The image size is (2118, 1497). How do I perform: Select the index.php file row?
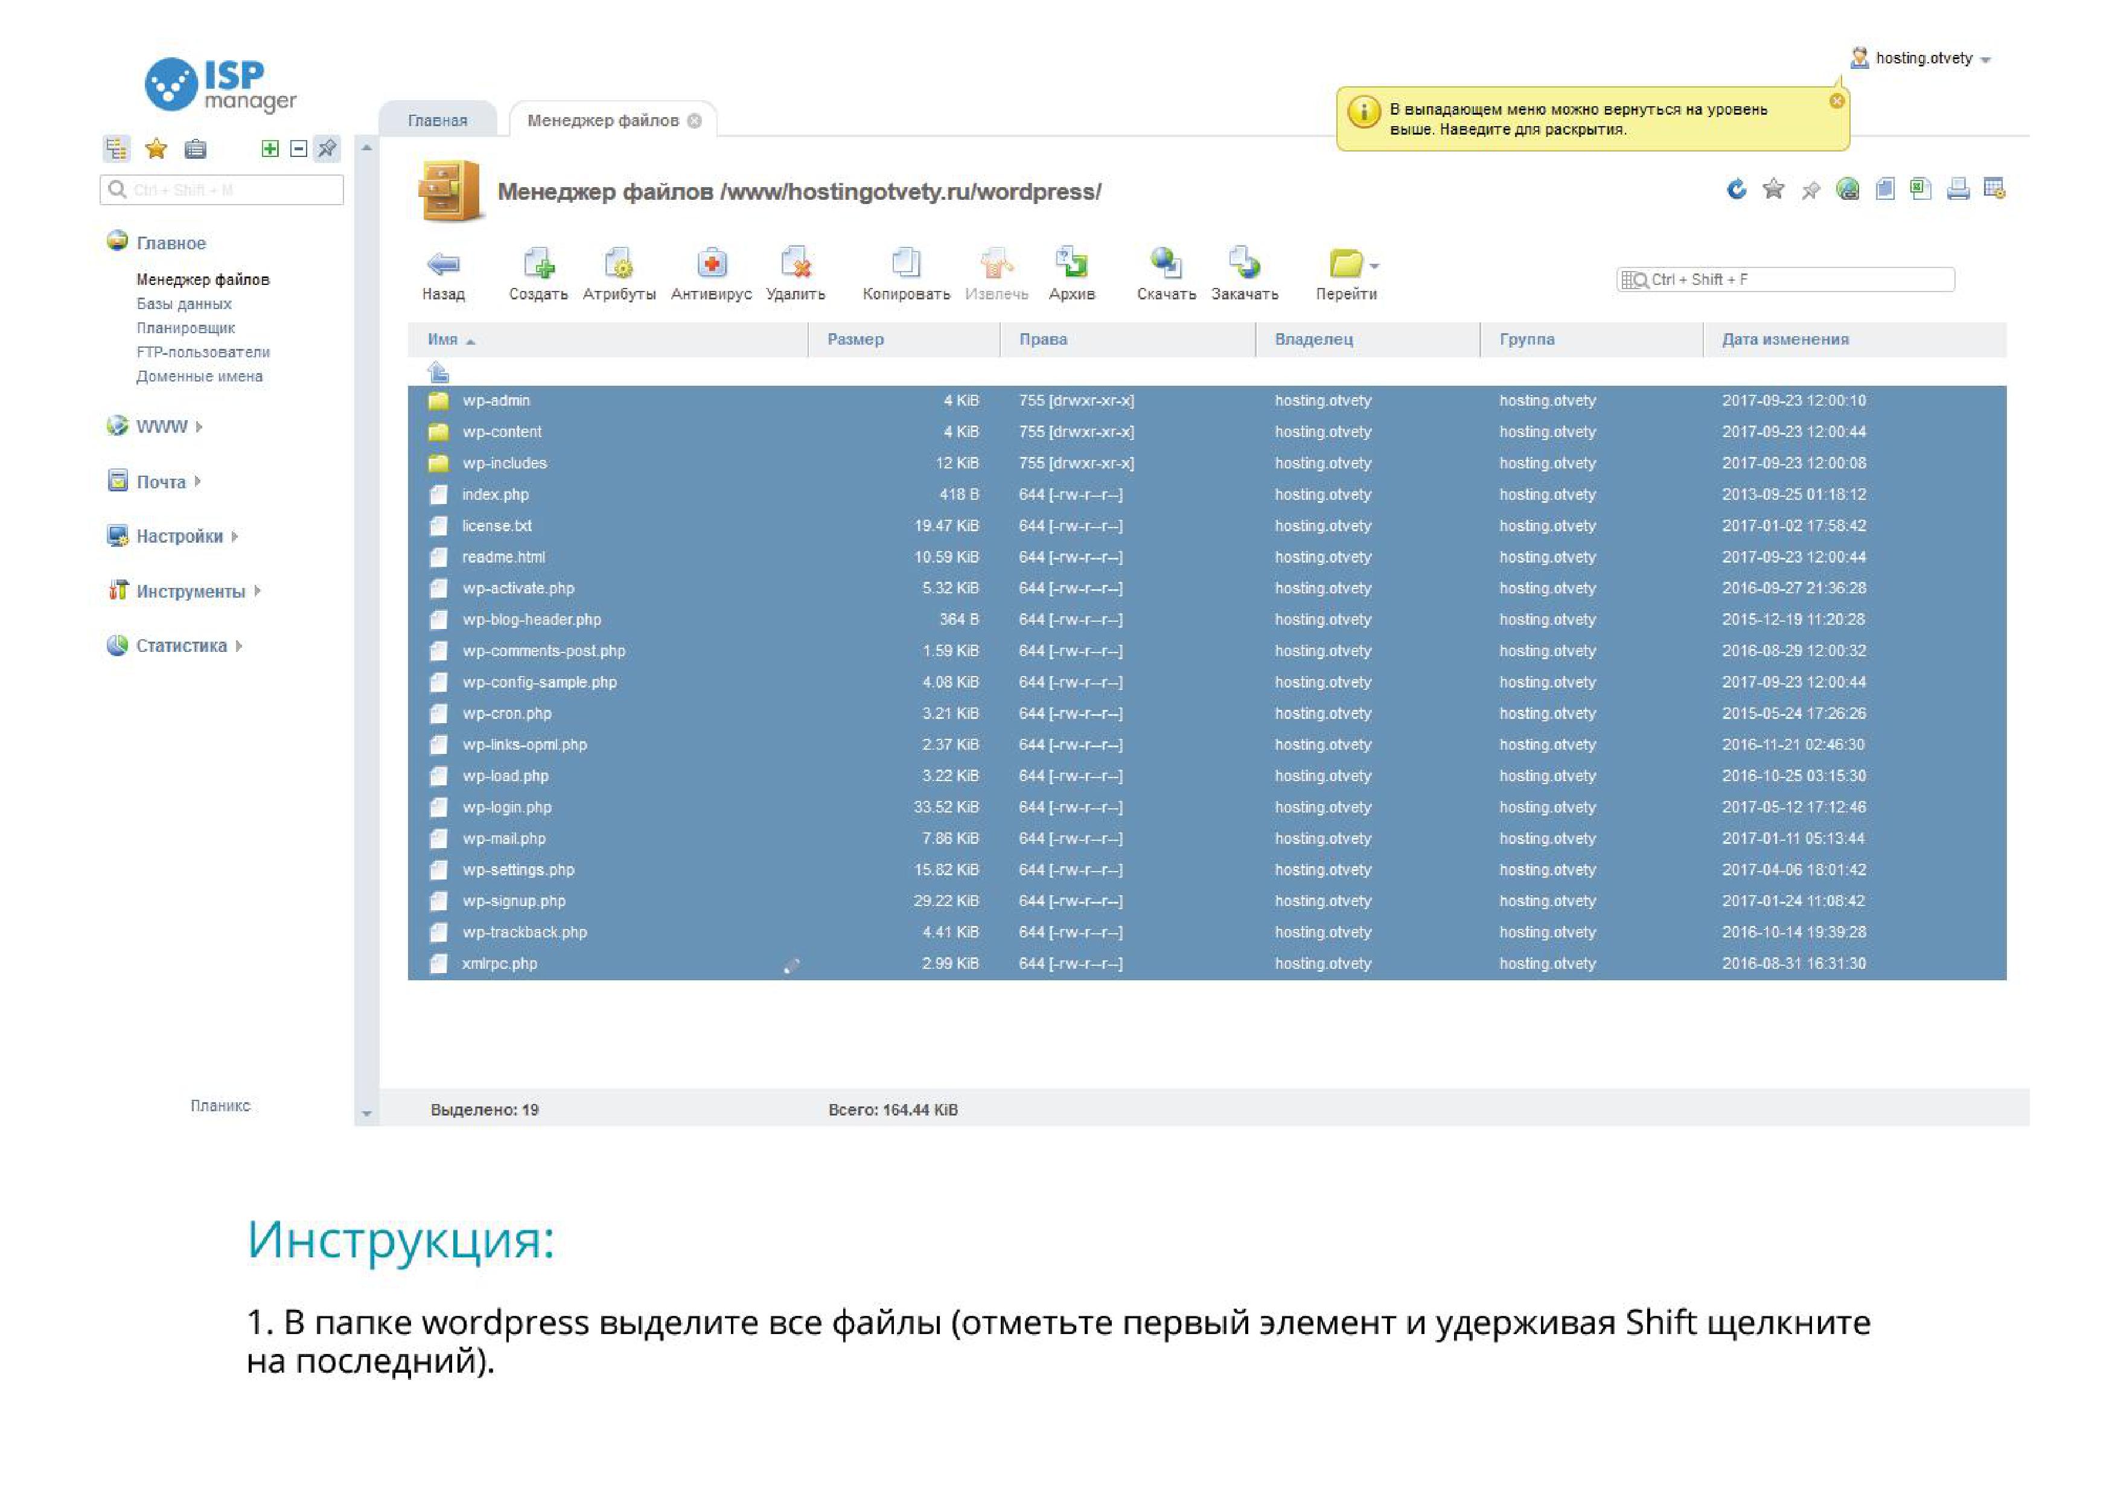coord(1207,494)
